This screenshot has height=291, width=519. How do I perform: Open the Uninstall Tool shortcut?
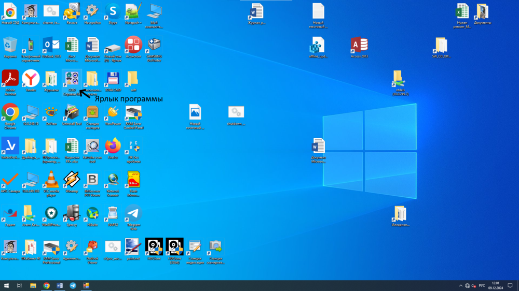click(72, 115)
